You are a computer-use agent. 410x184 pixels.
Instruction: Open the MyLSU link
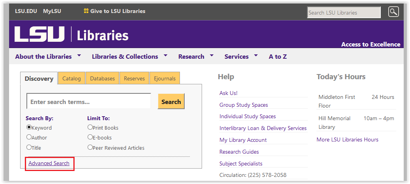[x=52, y=11]
